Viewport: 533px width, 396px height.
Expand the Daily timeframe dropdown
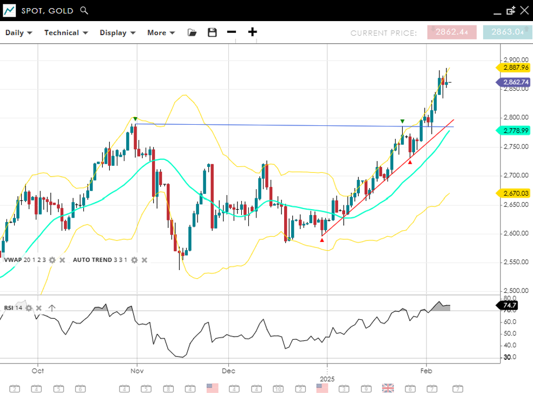pos(19,32)
